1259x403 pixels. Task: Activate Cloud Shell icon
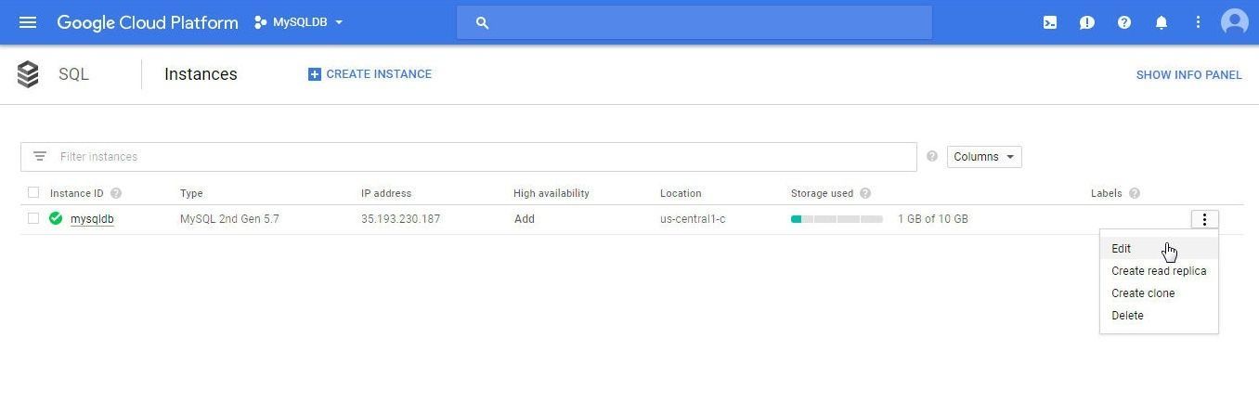pos(1050,22)
